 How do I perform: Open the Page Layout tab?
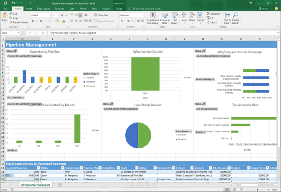(43, 9)
